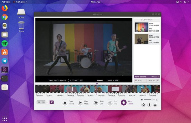Open Telegram from the dock

click(x=5, y=61)
